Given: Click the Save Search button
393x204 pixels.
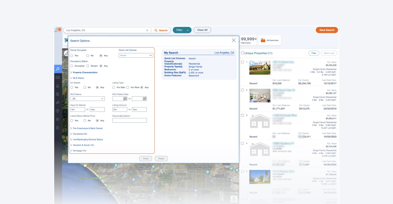Looking at the screenshot, I should [327, 30].
